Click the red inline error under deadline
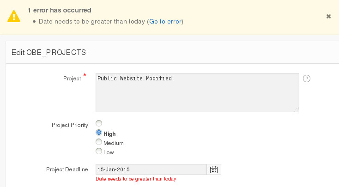Viewport: 339px width, 187px height. click(x=135, y=179)
